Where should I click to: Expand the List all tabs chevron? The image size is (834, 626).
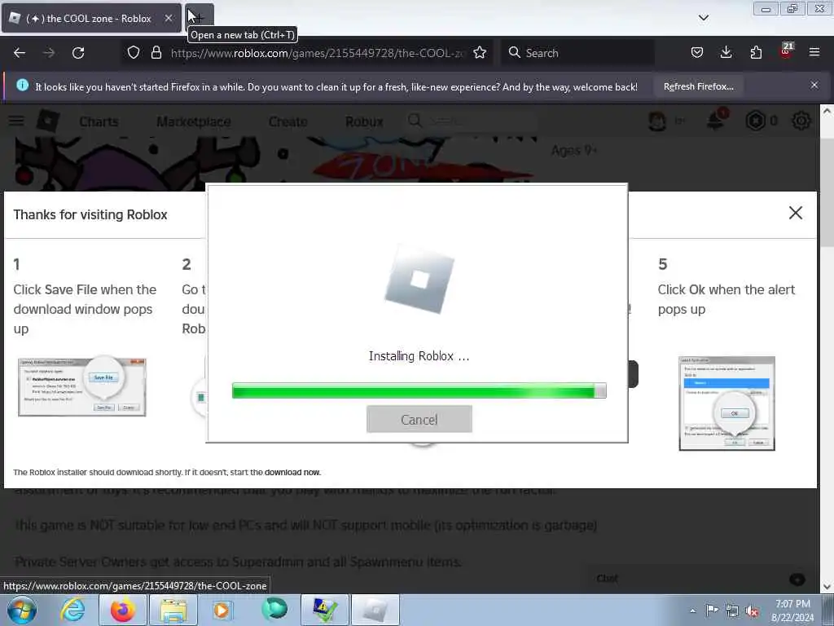[x=703, y=18]
